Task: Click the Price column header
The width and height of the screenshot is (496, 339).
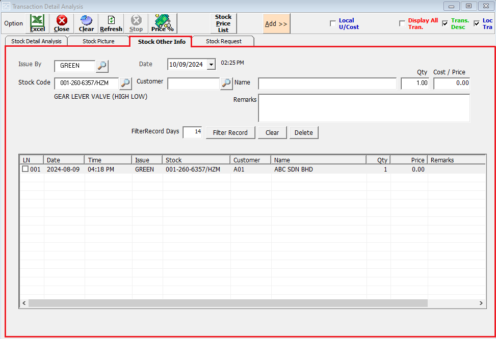Action: click(409, 160)
